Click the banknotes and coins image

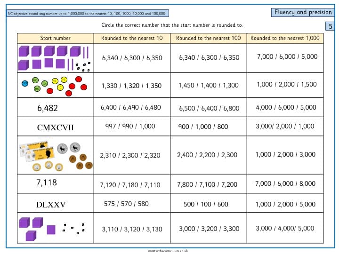coord(56,156)
